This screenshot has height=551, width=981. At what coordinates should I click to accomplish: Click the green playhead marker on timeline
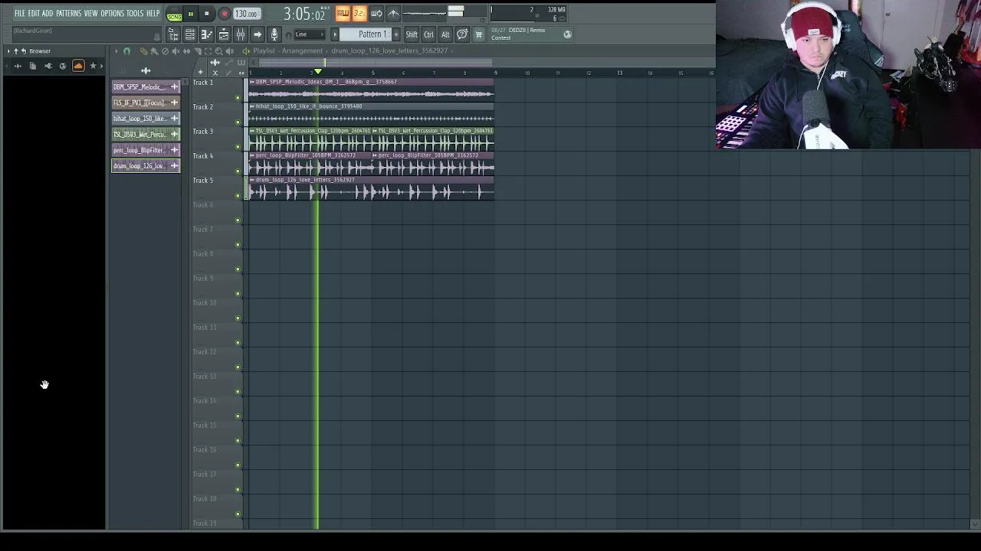coord(318,72)
